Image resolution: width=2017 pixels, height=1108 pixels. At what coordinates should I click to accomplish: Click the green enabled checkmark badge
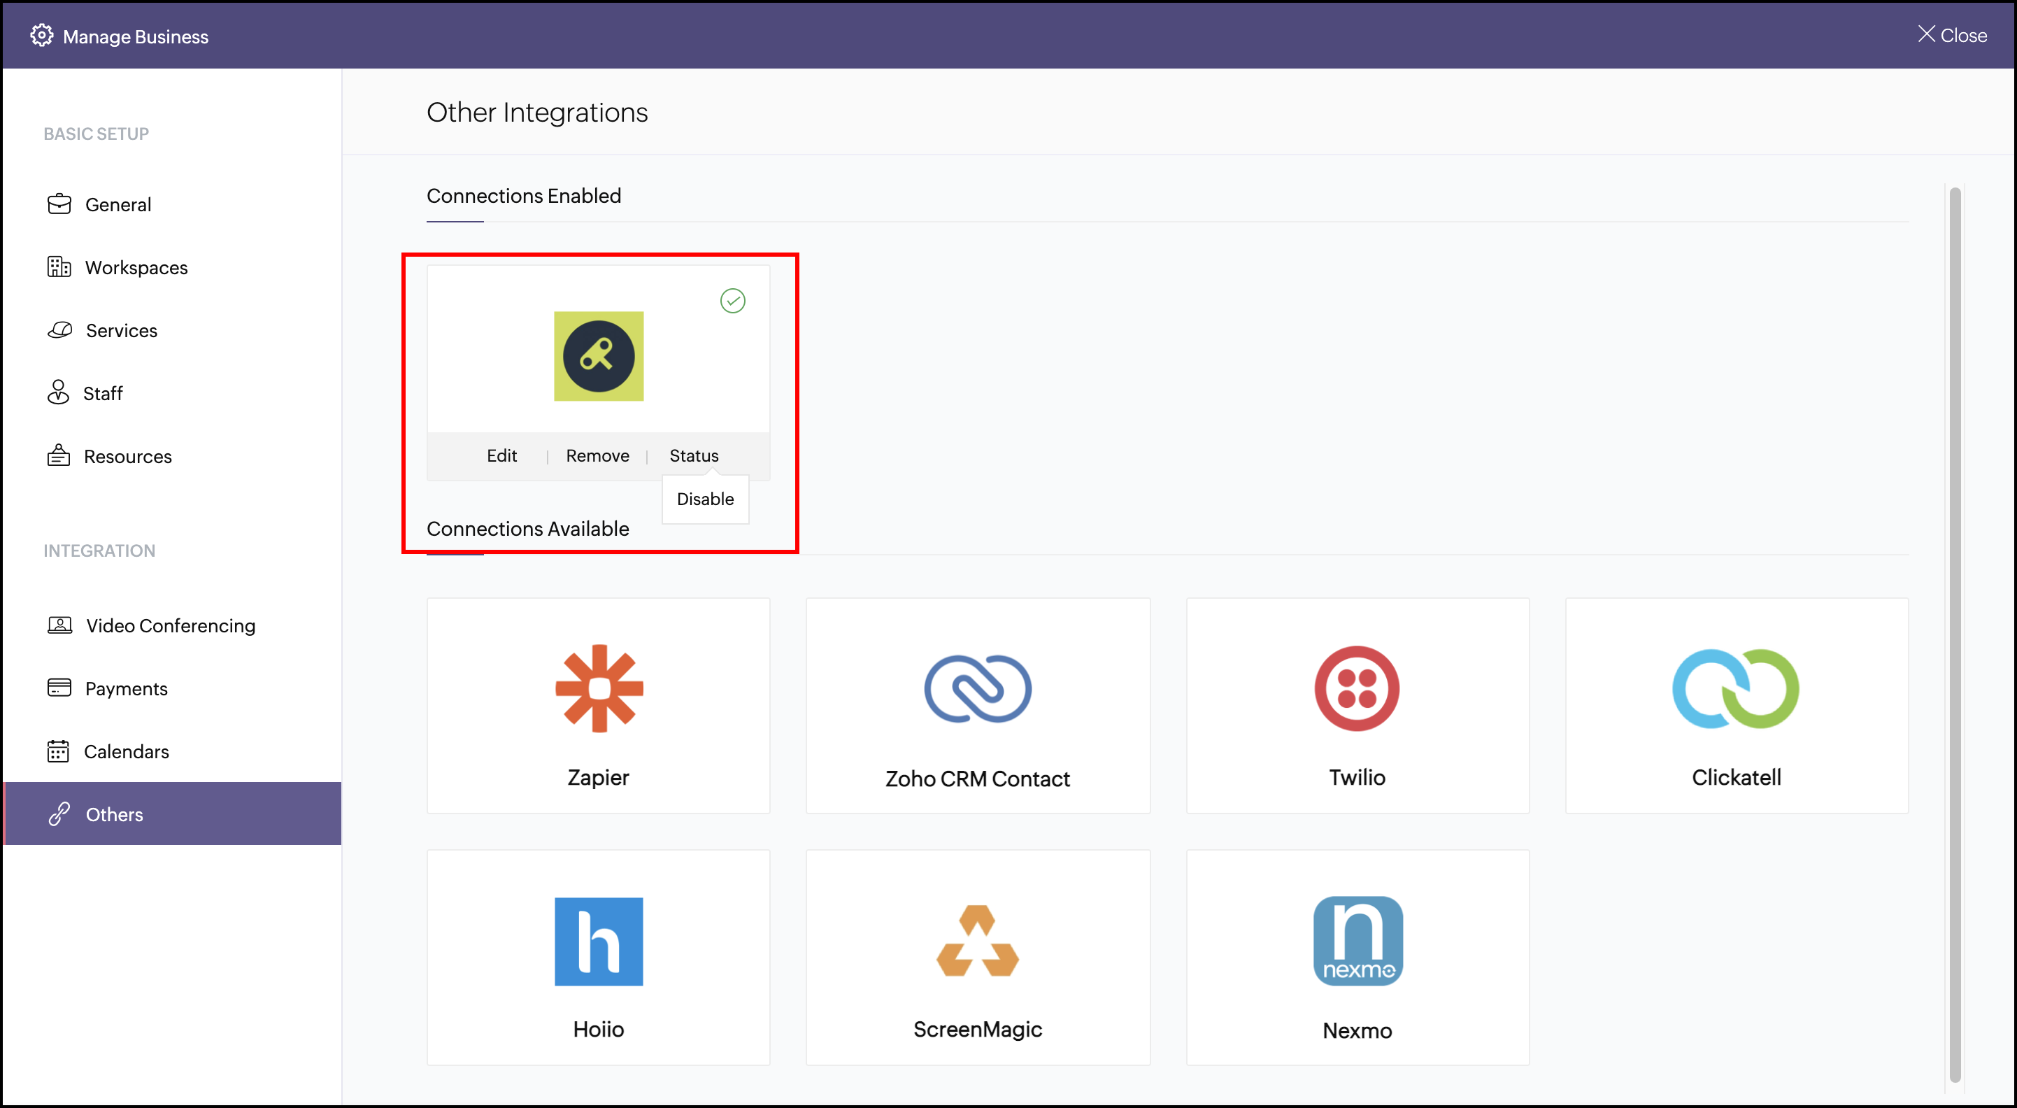pos(732,301)
